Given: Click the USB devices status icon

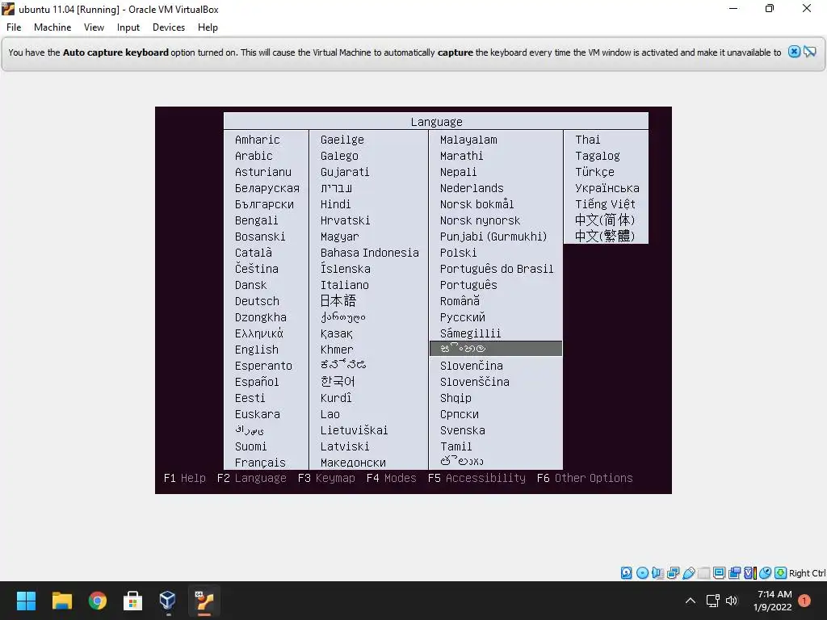Looking at the screenshot, I should (x=688, y=573).
